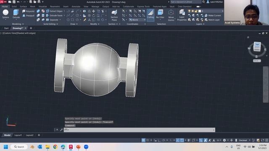Toggle layer lock padlock icon

pyautogui.click(x=196, y=11)
